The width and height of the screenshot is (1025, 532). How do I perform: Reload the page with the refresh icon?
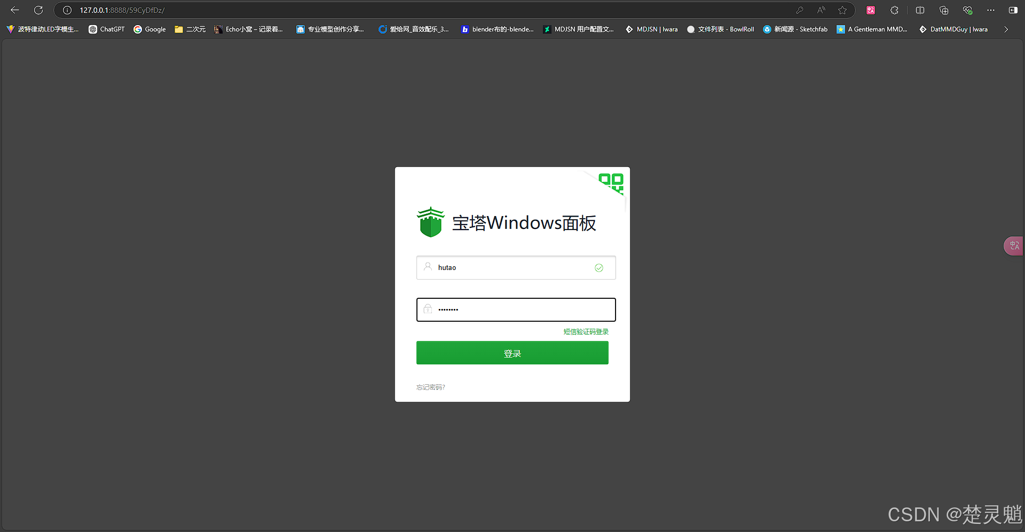pyautogui.click(x=38, y=10)
